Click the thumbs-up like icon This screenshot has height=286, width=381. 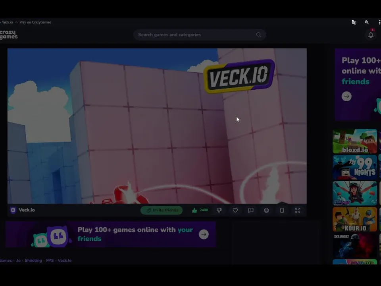194,211
